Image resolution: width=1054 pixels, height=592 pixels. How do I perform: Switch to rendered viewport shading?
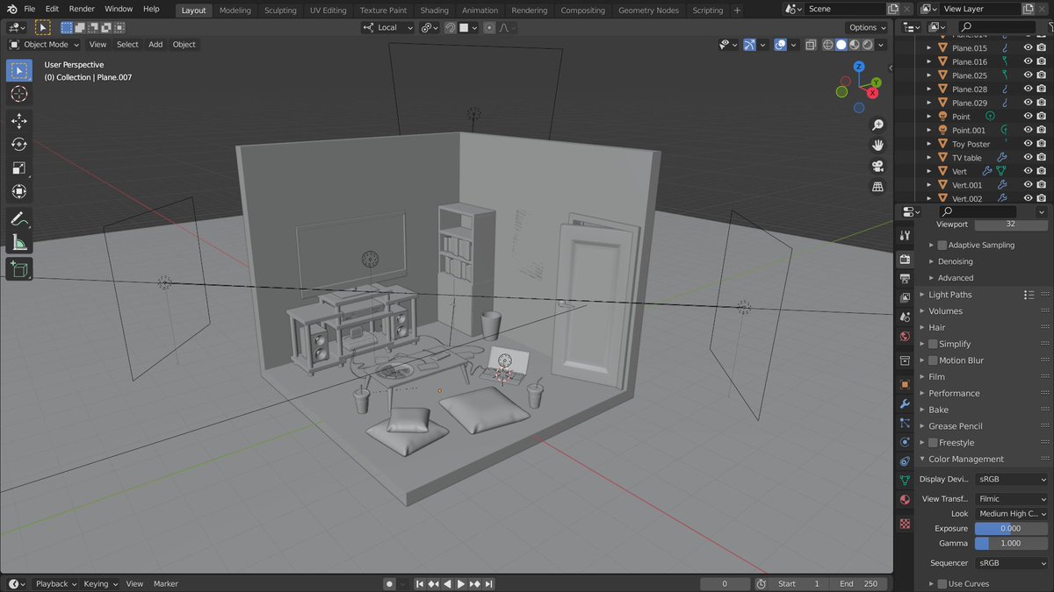[868, 45]
